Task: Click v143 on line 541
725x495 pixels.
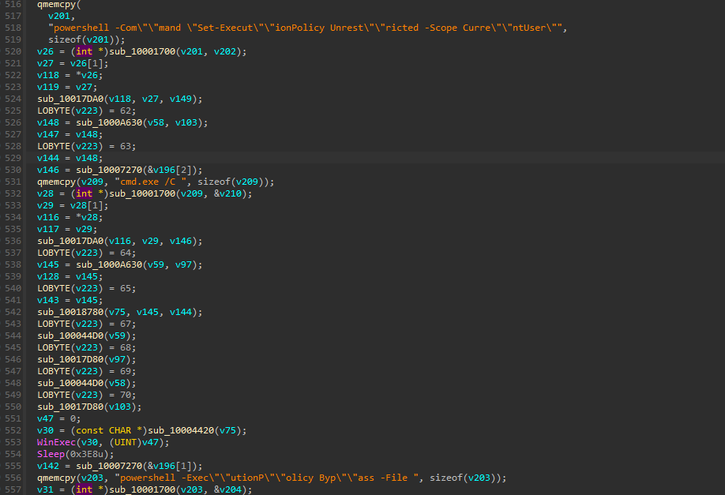Action: pyautogui.click(x=48, y=300)
